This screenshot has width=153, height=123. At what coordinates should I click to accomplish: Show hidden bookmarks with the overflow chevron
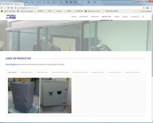pyautogui.click(x=134, y=11)
